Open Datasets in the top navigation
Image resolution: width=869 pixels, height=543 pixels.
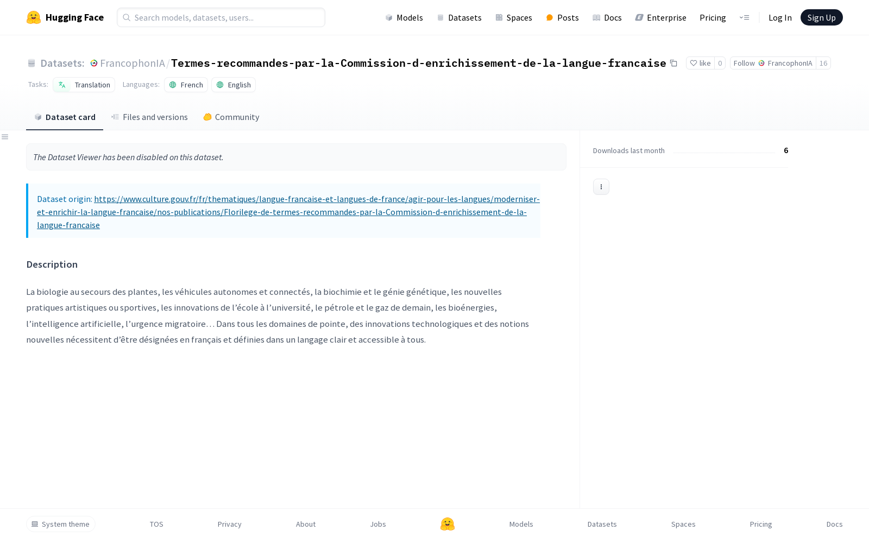tap(459, 17)
